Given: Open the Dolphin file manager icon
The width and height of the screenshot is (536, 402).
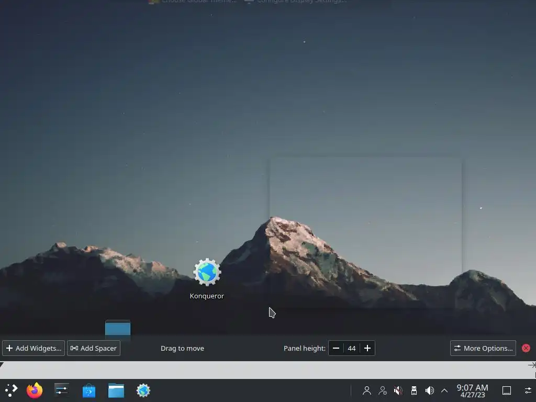Looking at the screenshot, I should tap(116, 390).
